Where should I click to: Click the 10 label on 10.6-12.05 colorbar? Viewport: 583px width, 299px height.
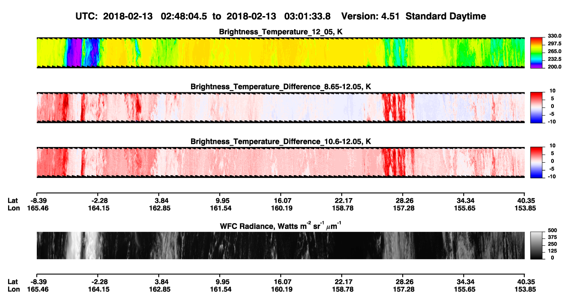click(553, 146)
